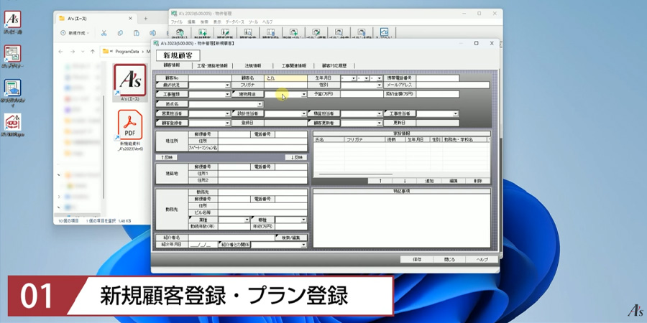Screen dimensions: 647x323
Task: Click the copy icon in Explorer toolbar
Action: click(121, 33)
